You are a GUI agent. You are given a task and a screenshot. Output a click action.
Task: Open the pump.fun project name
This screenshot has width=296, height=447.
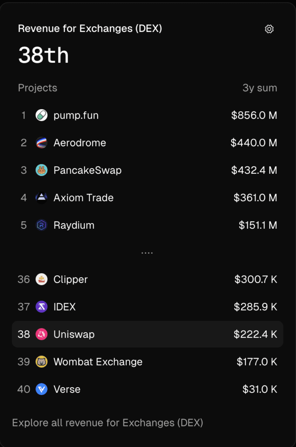pyautogui.click(x=76, y=116)
